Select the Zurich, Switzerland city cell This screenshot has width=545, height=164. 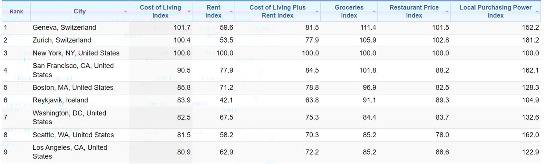(62, 40)
